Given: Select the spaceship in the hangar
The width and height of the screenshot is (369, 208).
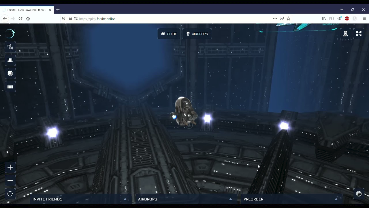Looking at the screenshot, I should (x=184, y=112).
